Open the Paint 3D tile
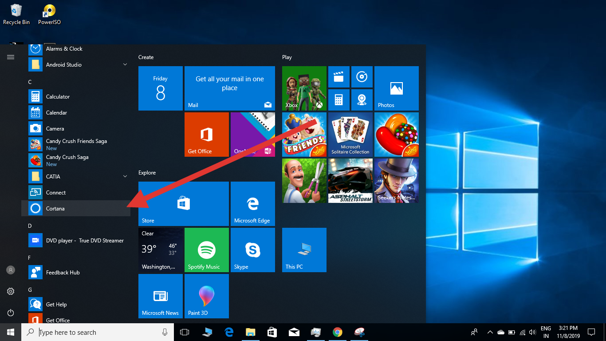 coord(207,296)
